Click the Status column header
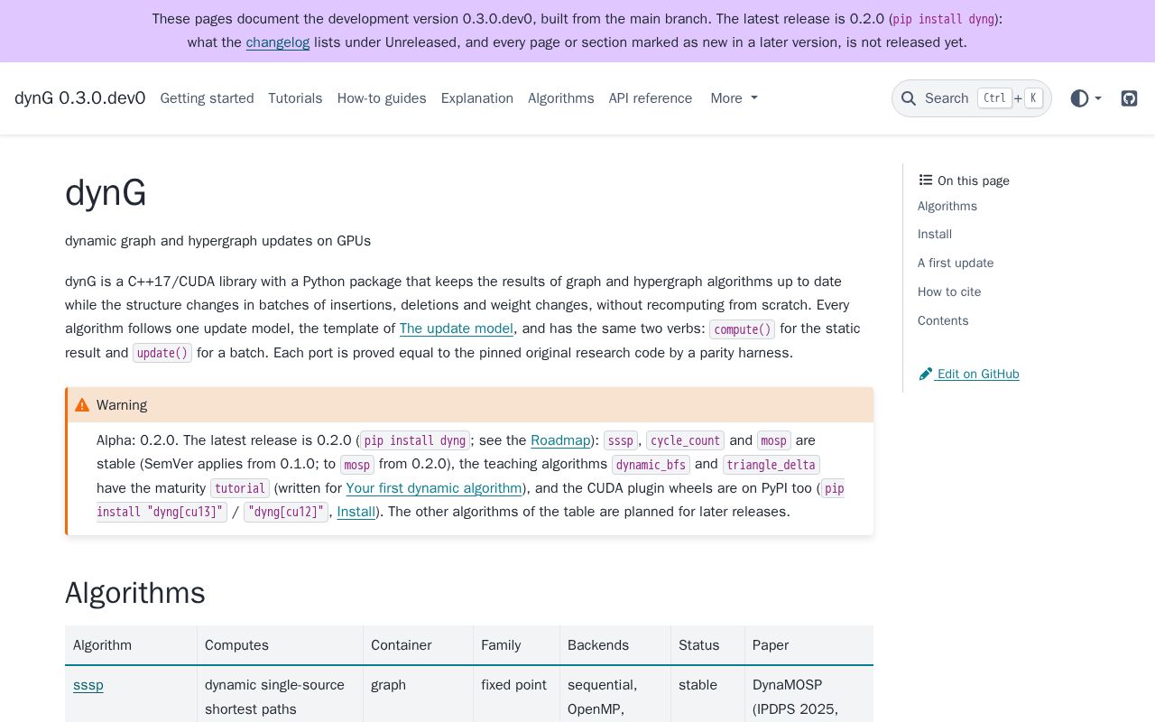Image resolution: width=1155 pixels, height=722 pixels. [708, 645]
